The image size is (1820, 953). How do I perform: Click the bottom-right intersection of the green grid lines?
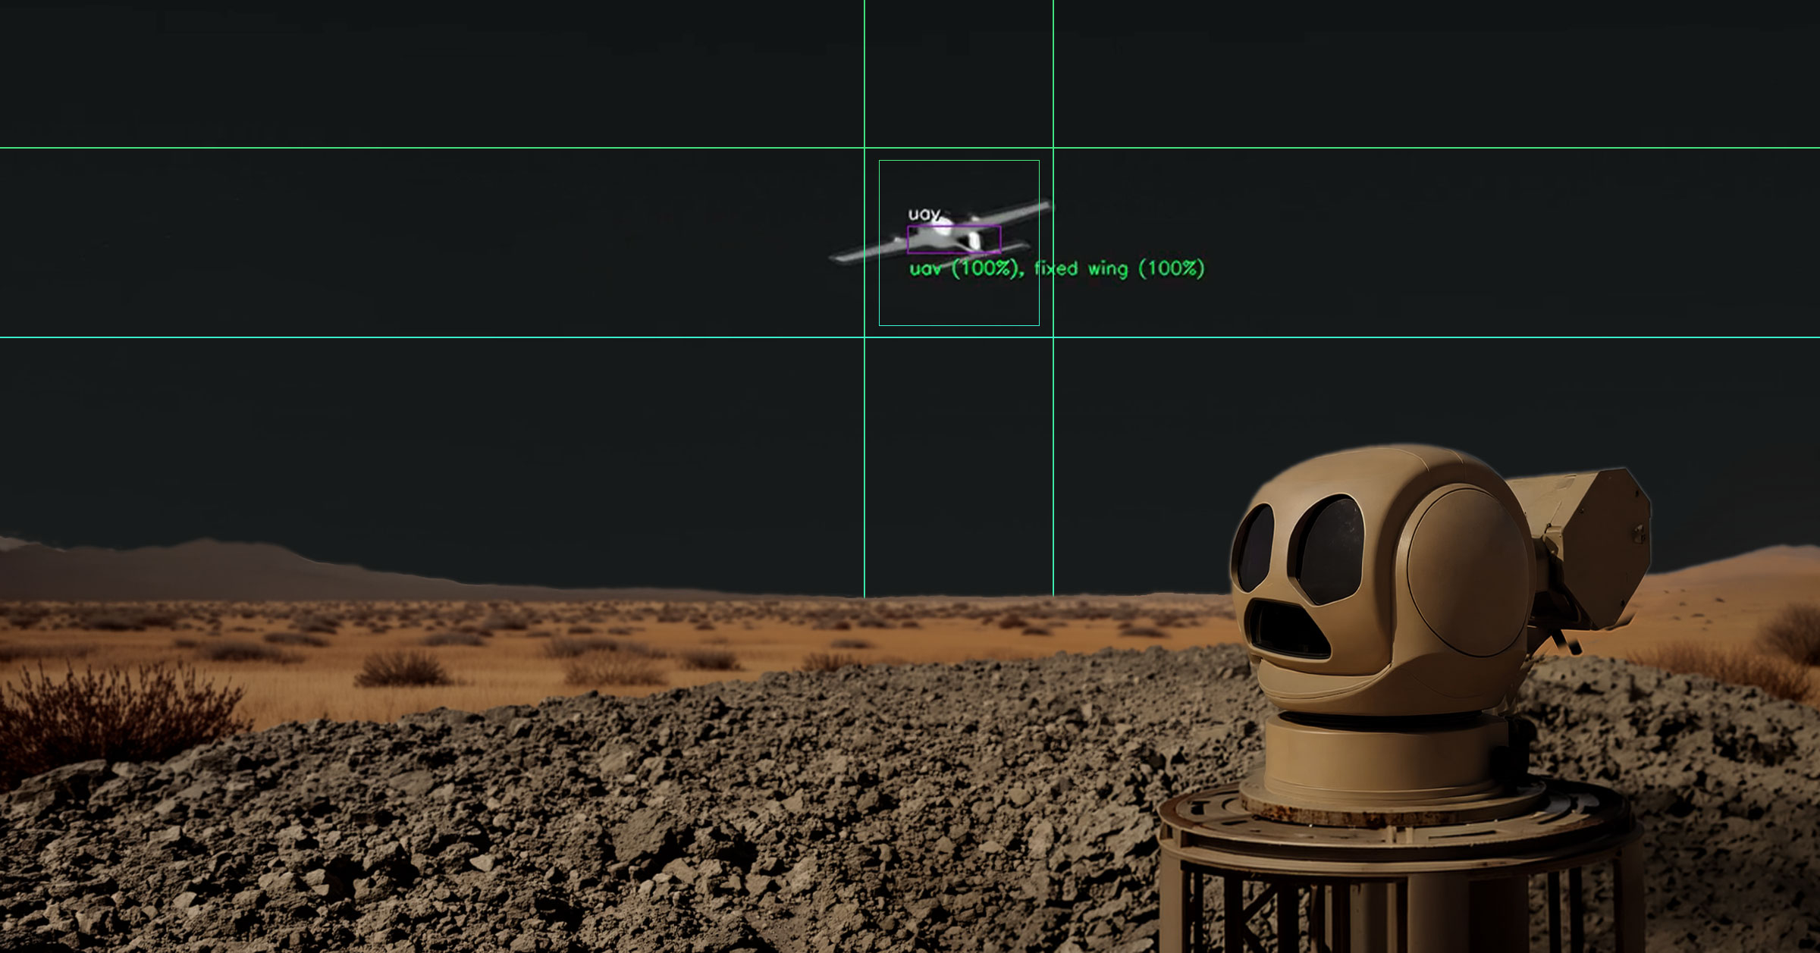pyautogui.click(x=1053, y=337)
